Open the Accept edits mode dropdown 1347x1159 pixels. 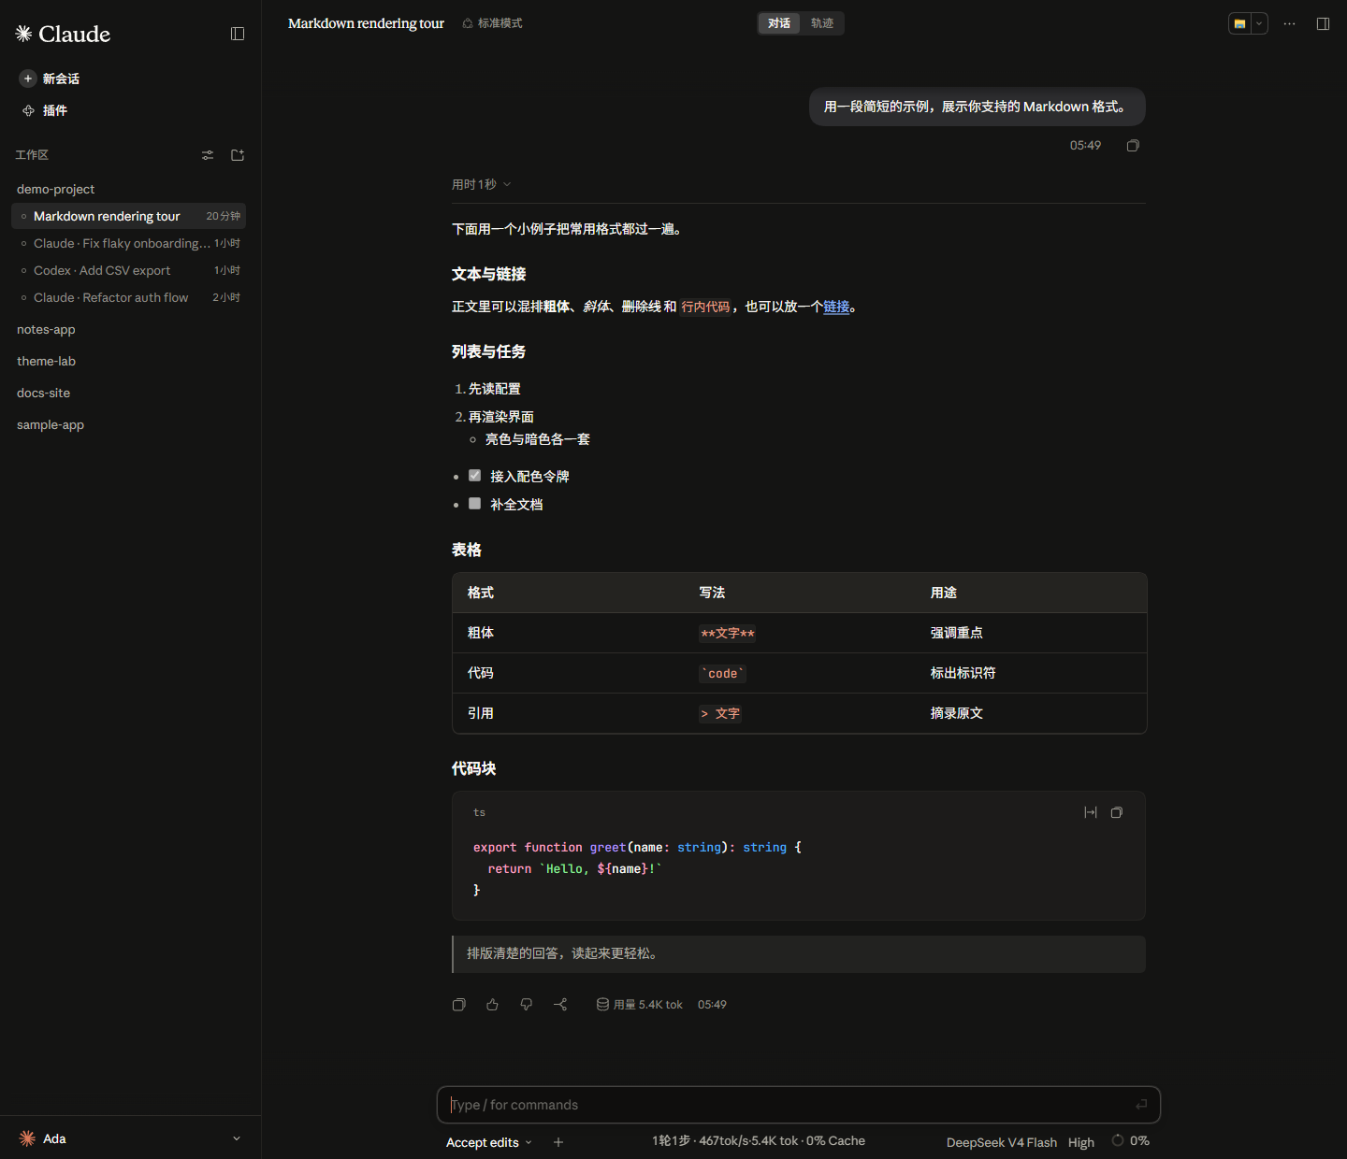tap(488, 1142)
